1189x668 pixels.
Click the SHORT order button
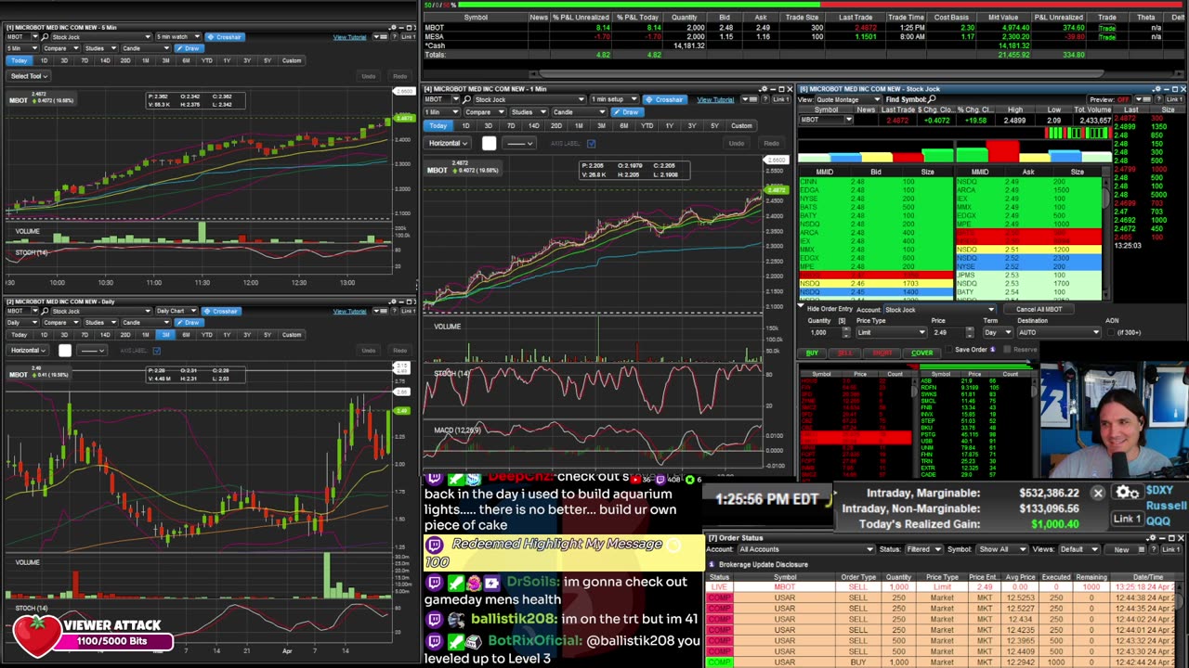(x=882, y=353)
